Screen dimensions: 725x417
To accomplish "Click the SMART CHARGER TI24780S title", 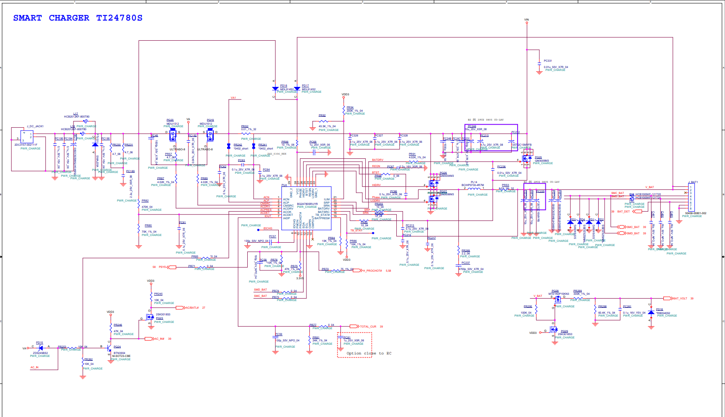I will coord(78,18).
